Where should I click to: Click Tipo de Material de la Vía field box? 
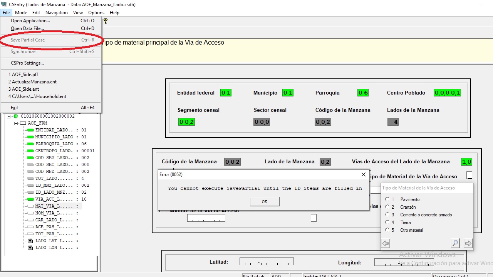tap(469, 175)
